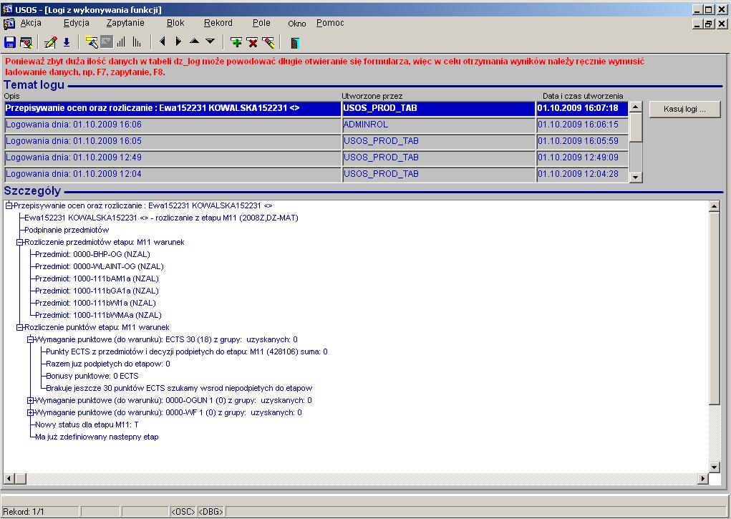Insert new record with green plus icon

point(236,43)
